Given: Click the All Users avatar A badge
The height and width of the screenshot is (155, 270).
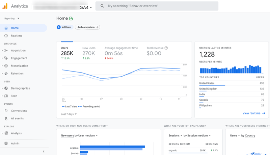Looking at the screenshot, I should coord(59,27).
